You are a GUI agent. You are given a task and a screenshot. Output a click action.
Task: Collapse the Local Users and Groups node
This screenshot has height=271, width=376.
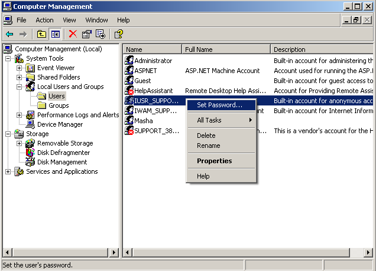click(x=19, y=87)
